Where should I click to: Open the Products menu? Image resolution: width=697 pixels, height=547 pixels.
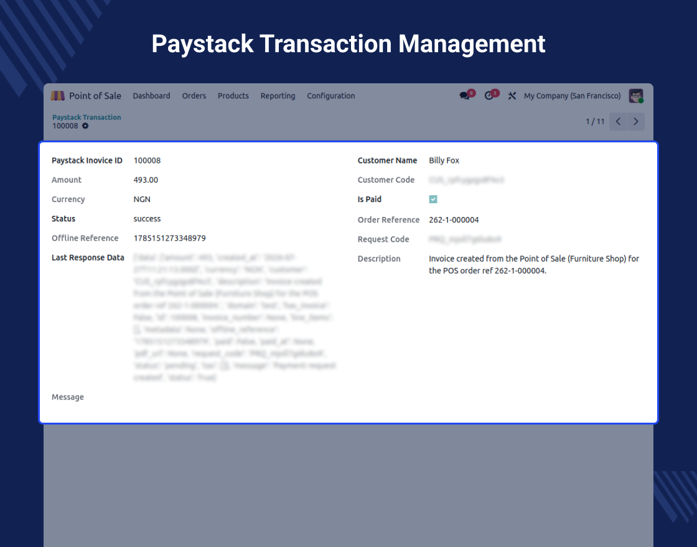(x=233, y=96)
